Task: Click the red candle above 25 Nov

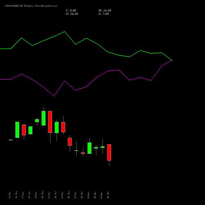Action: click(x=63, y=127)
